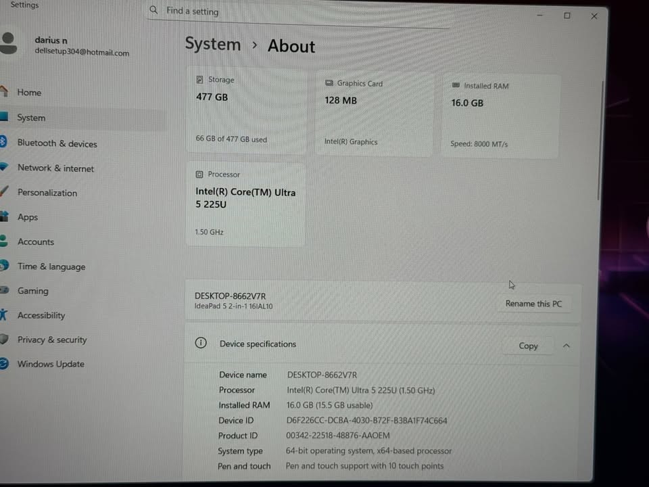
Task: Open Time & language settings
Action: click(x=51, y=266)
